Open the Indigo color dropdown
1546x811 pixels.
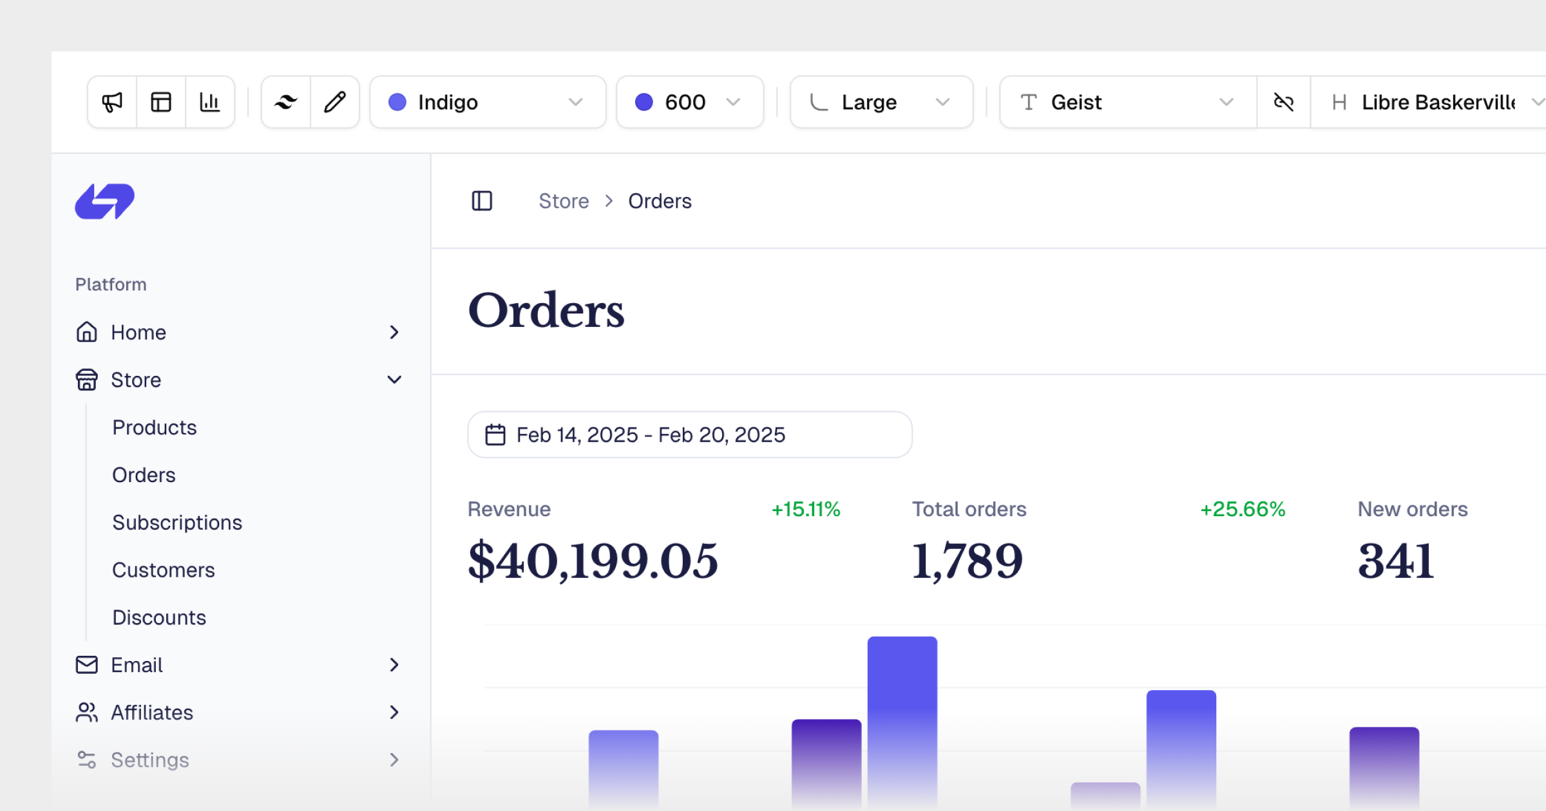point(488,102)
